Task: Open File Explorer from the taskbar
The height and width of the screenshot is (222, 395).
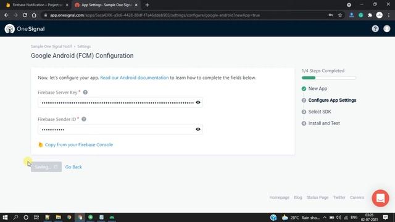Action: point(58,217)
